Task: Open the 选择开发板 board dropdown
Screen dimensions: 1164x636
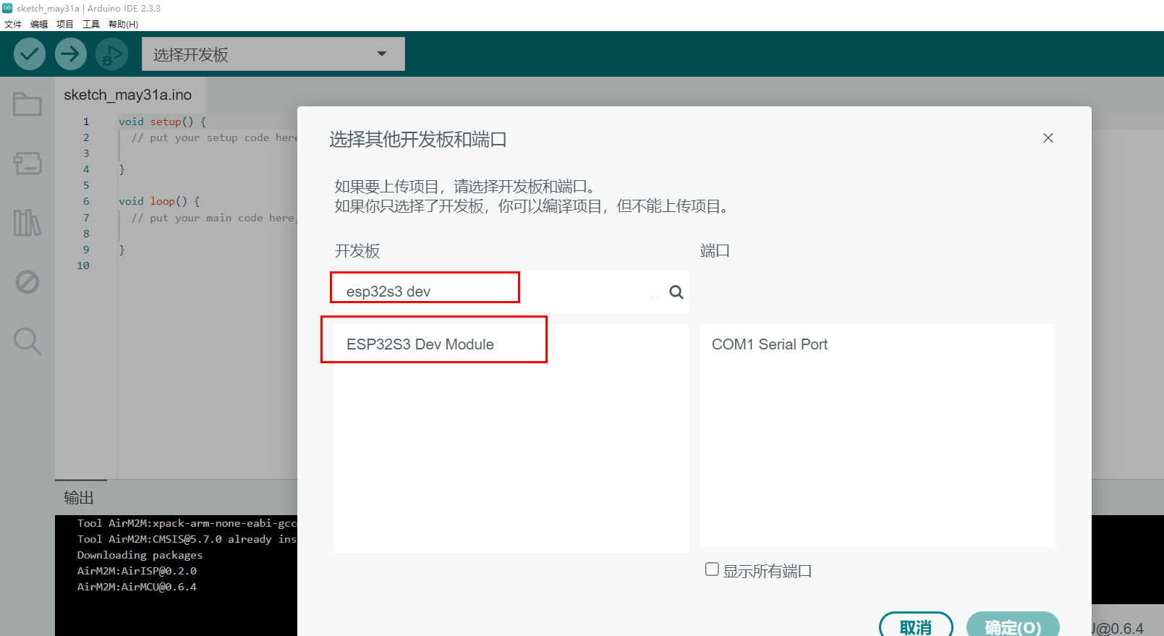Action: [x=273, y=54]
